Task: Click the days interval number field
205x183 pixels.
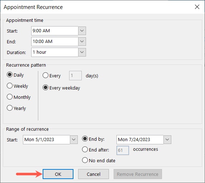Action: coord(75,76)
